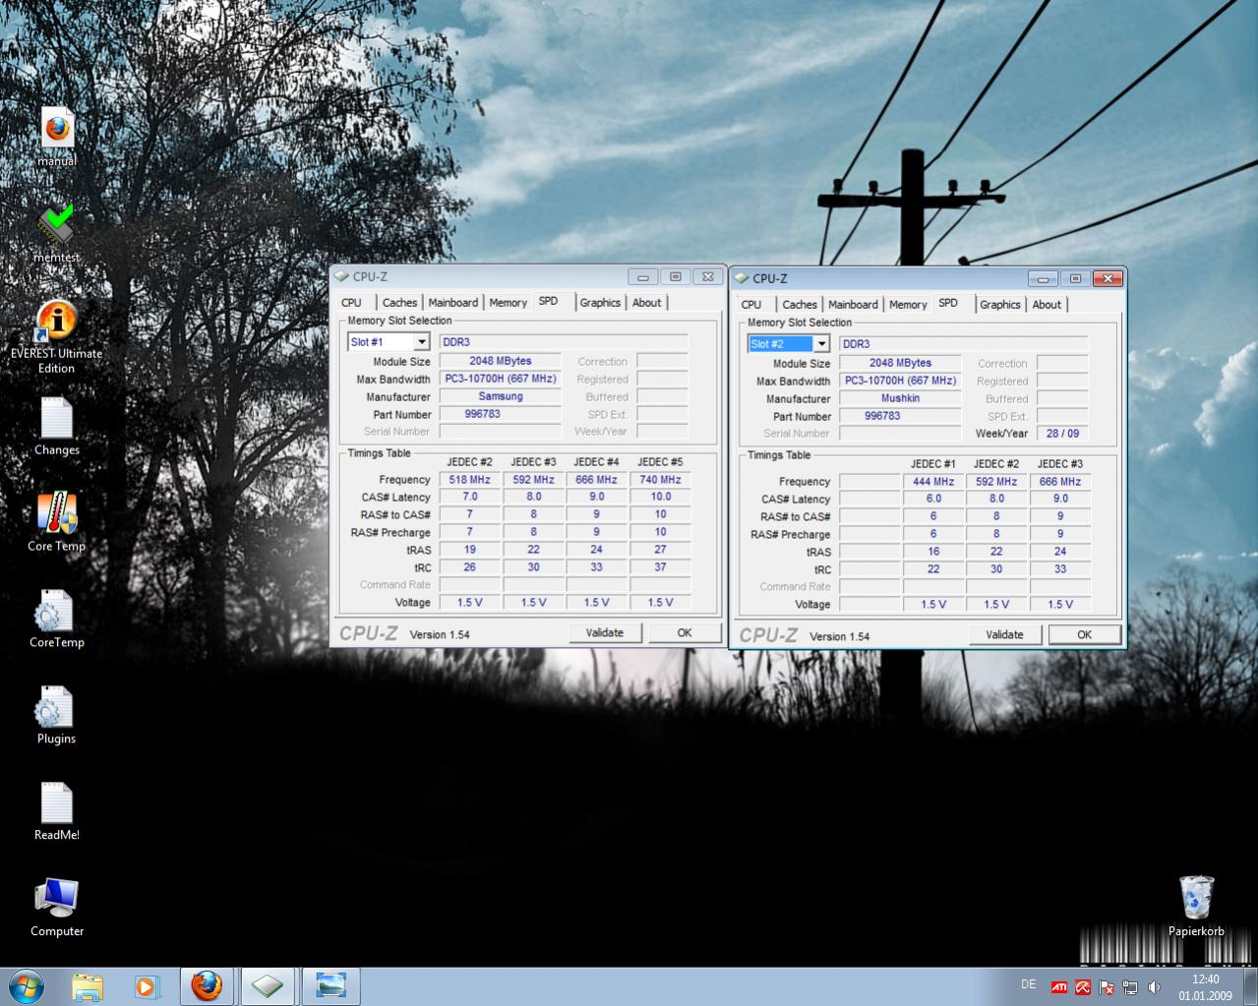The width and height of the screenshot is (1258, 1006).
Task: Click the 740 MHz frequency cell
Action: click(660, 480)
